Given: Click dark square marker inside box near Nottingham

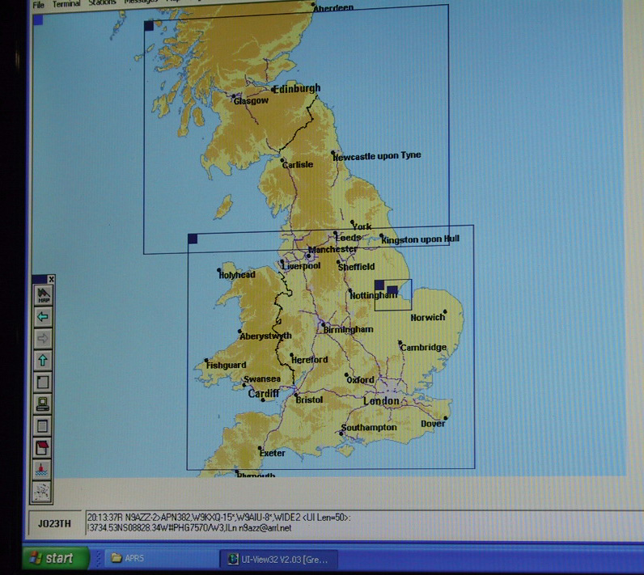Looking at the screenshot, I should tap(392, 290).
